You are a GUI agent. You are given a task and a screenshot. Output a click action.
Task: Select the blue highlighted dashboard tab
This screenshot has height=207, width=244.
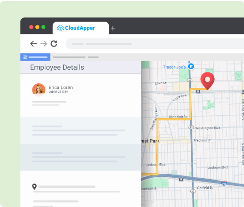point(35,57)
